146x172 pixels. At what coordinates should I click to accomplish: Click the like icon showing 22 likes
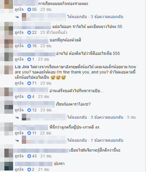(29, 32)
